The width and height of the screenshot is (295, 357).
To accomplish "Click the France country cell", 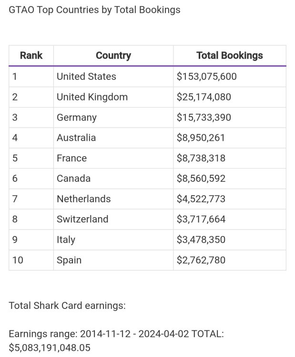I will tap(71, 159).
